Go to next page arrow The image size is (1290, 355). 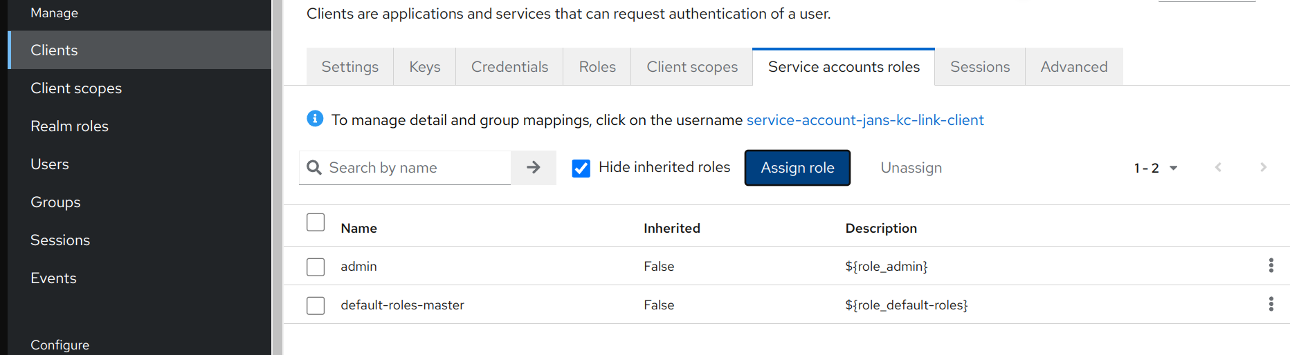pyautogui.click(x=1263, y=168)
